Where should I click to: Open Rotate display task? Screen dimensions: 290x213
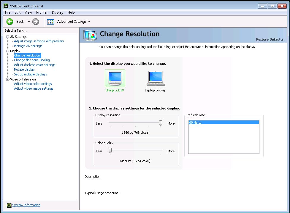24,70
